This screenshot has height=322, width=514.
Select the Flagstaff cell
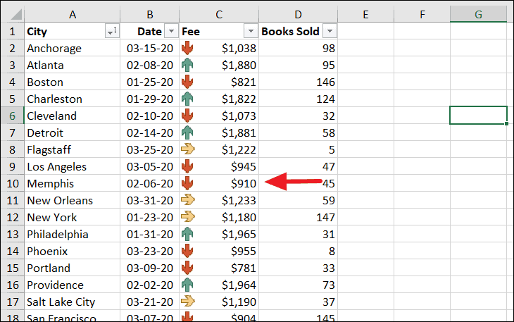click(x=72, y=149)
